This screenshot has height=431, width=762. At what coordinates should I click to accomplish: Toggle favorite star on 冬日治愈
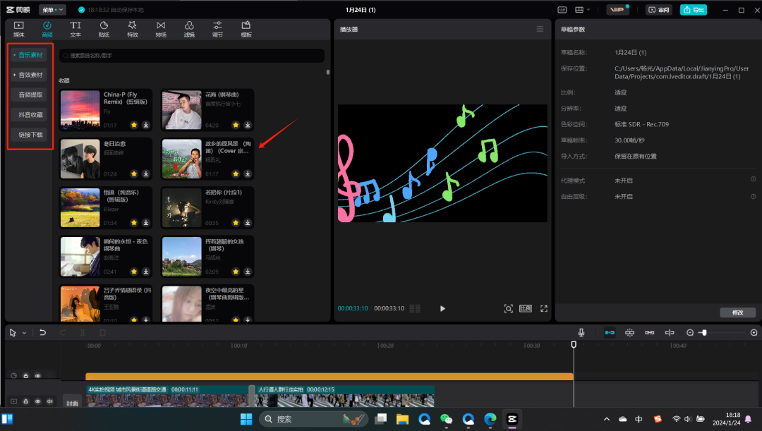(134, 174)
